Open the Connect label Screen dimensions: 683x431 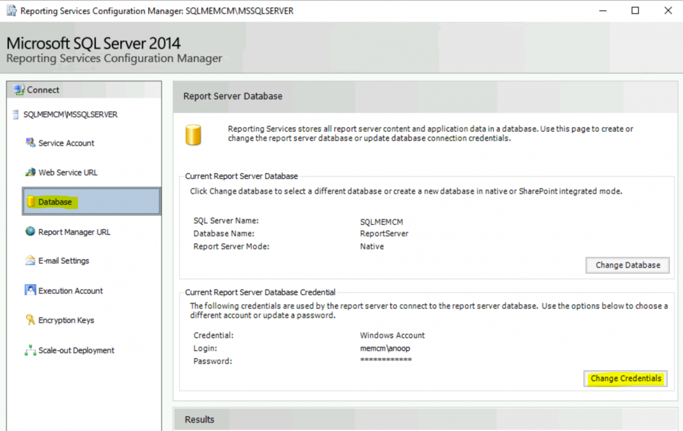pyautogui.click(x=43, y=90)
